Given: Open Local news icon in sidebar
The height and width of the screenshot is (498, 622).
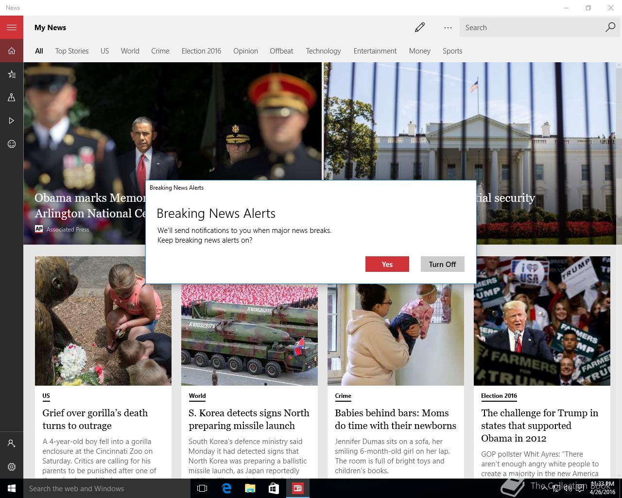Looking at the screenshot, I should coord(12,97).
